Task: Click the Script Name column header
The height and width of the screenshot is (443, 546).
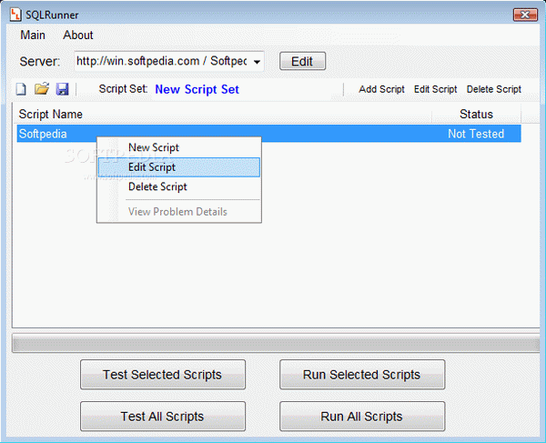Action: click(x=223, y=114)
